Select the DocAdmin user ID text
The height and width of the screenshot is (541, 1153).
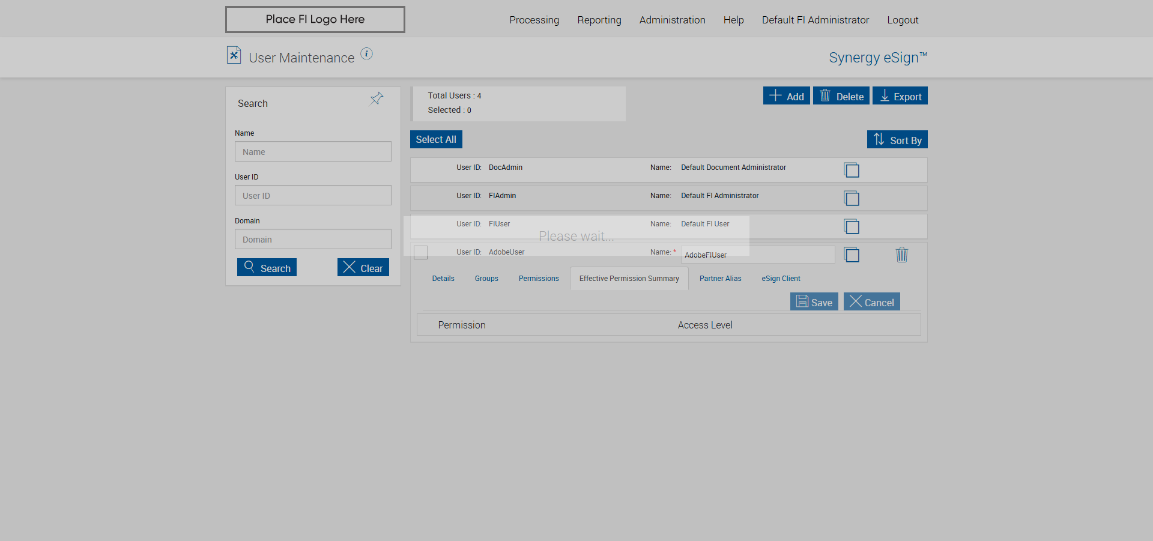506,168
